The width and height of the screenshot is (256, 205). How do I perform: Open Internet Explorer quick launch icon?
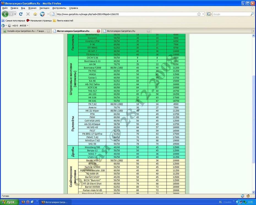tap(32, 202)
